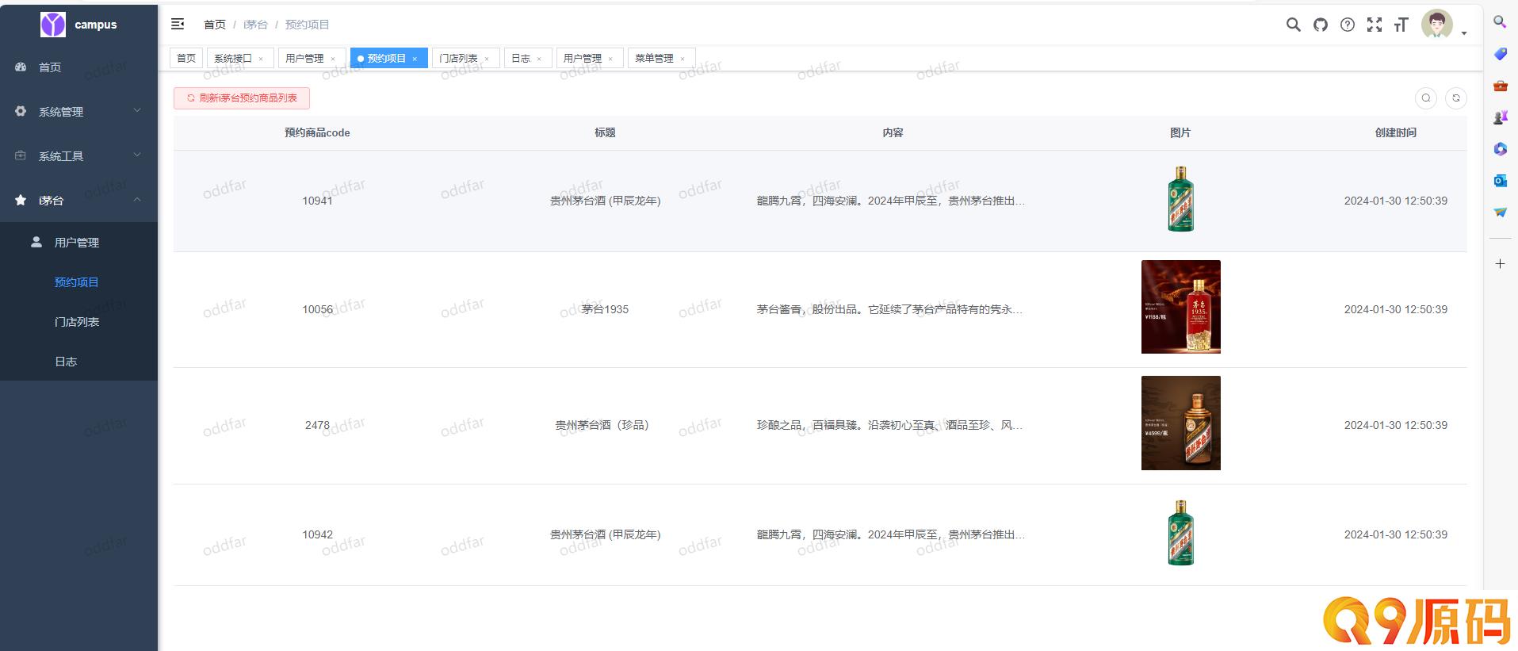Click the 创建时间 column header
1518x651 pixels.
pyautogui.click(x=1395, y=132)
